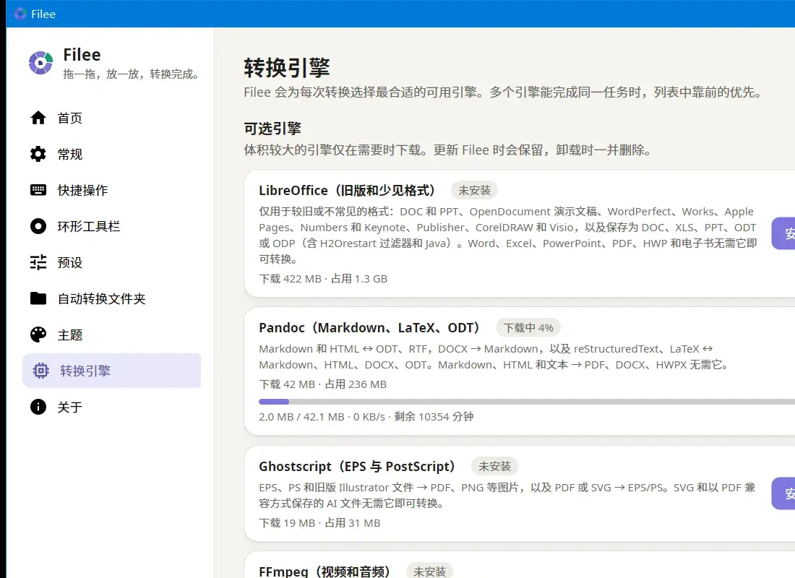Viewport: 795px width, 578px height.
Task: Click the keyboard icon beside 快捷操作
Action: (38, 190)
